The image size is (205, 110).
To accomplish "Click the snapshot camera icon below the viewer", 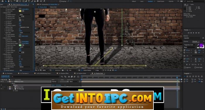I will tap(63, 70).
